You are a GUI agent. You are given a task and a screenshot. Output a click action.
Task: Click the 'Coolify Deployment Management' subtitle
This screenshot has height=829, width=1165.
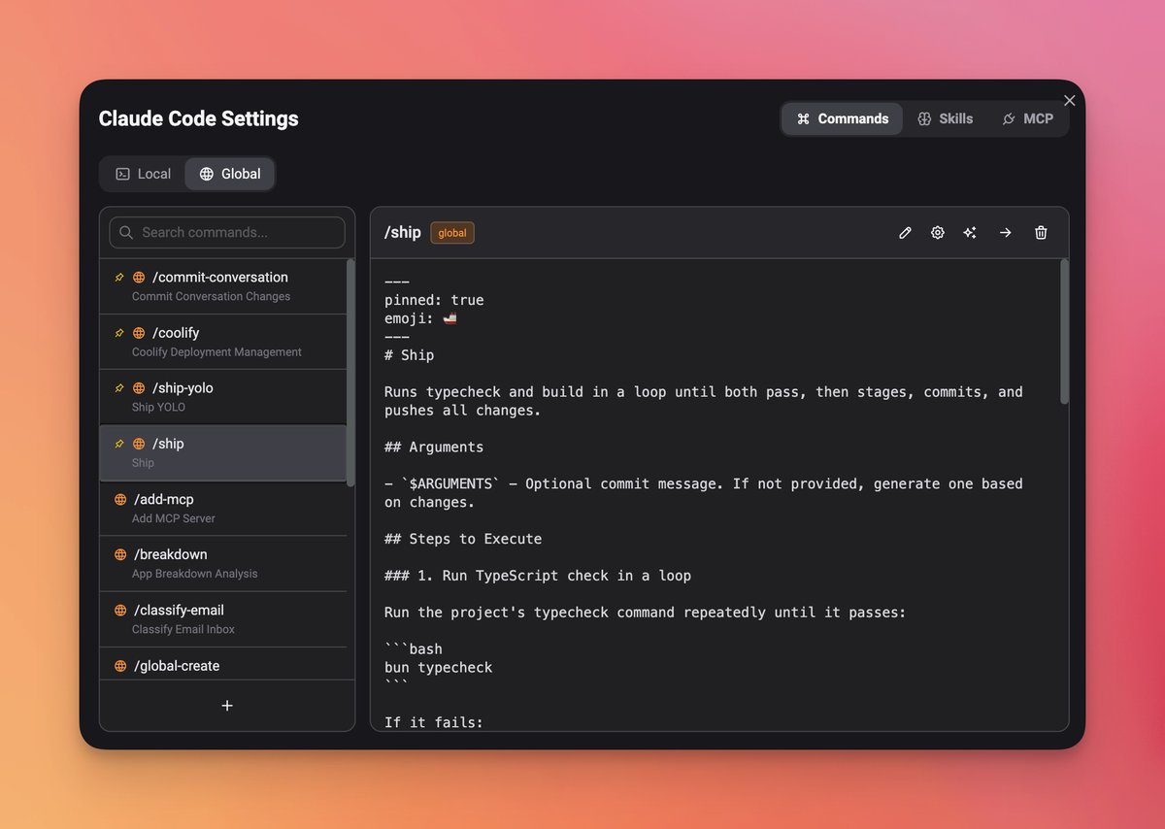[x=216, y=351]
